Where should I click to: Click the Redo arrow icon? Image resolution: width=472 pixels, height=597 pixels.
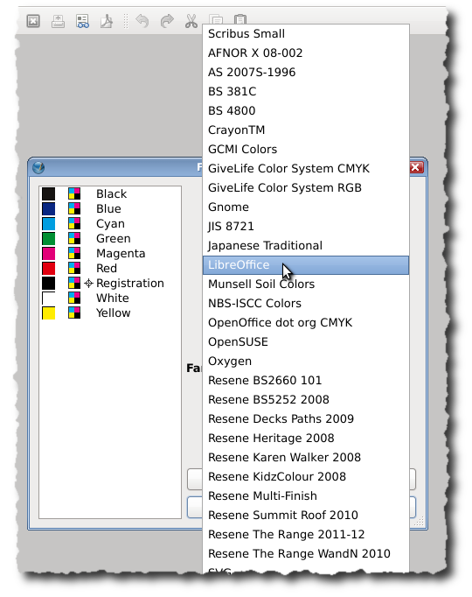click(x=167, y=21)
